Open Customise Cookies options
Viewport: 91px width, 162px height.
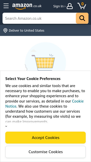coord(45,152)
